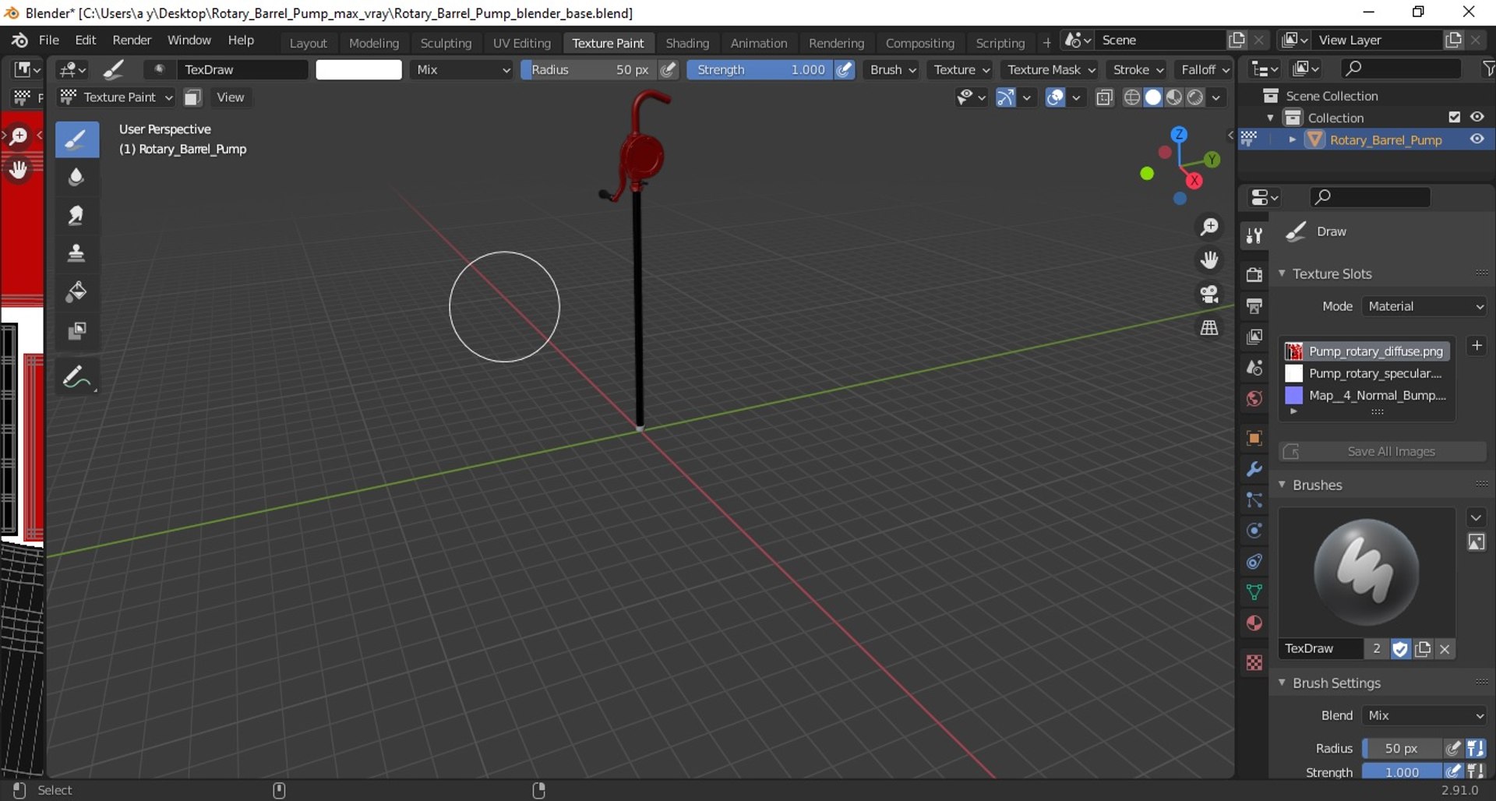Hide Rotary_Barrel_Pump object eye icon
The height and width of the screenshot is (801, 1496).
[x=1477, y=139]
